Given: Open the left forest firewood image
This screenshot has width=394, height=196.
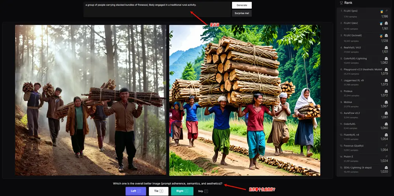Looking at the screenshot, I should [91, 100].
